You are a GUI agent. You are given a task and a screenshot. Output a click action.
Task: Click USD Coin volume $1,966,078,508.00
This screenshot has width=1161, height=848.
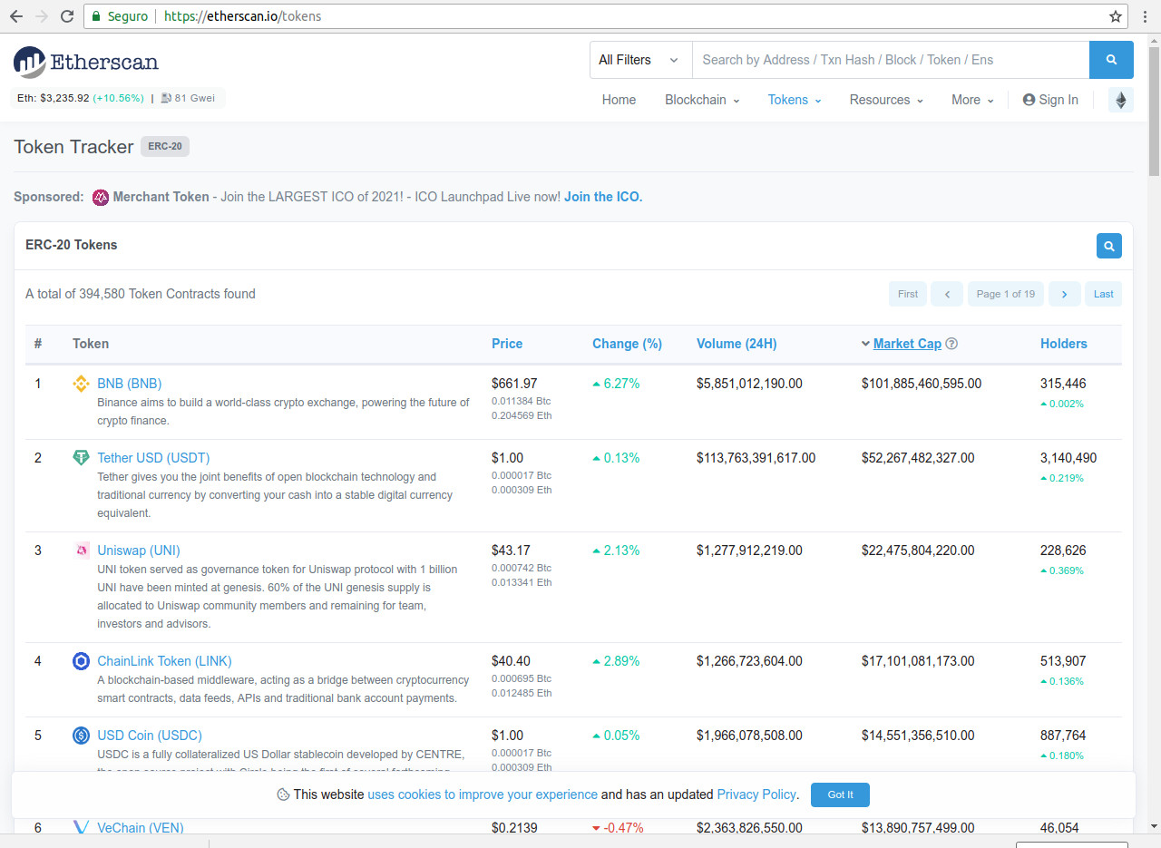[749, 736]
